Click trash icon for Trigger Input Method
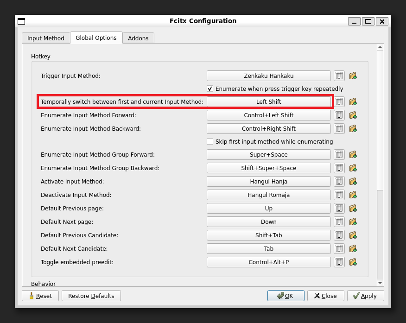The image size is (406, 323). click(339, 76)
